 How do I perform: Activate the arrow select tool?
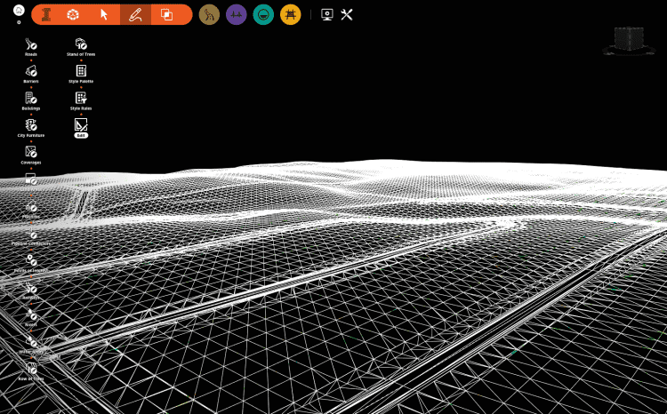pyautogui.click(x=104, y=14)
